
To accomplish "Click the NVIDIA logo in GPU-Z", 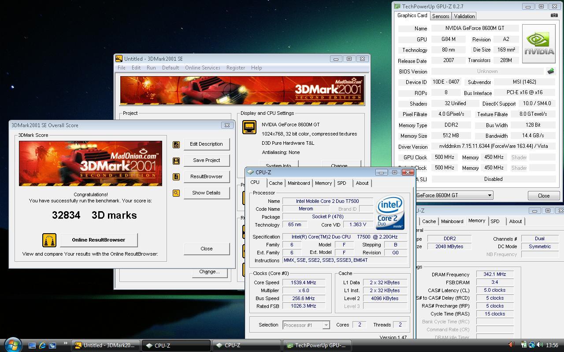I will point(538,44).
